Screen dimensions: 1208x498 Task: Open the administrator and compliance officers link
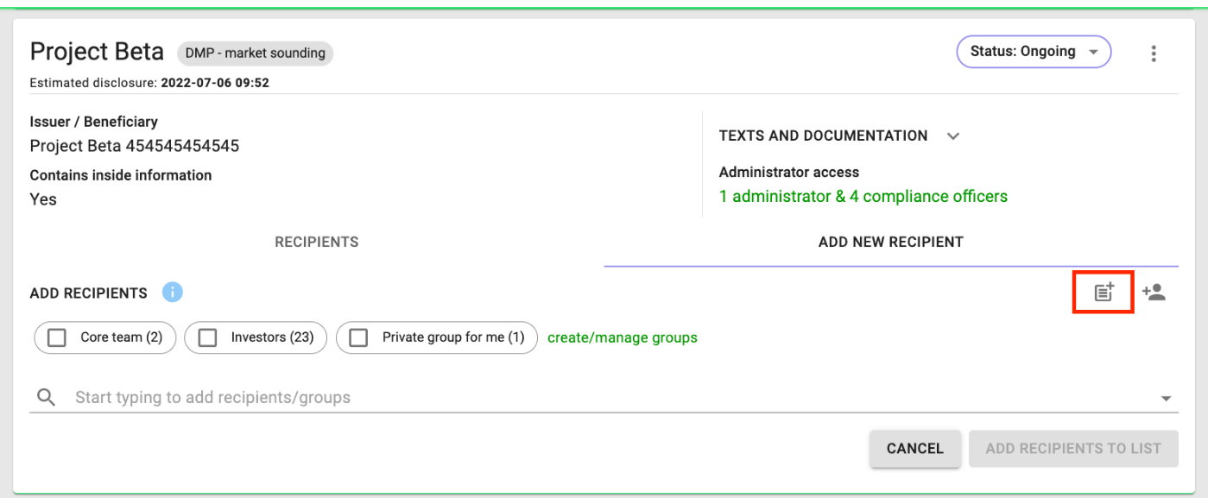(863, 196)
